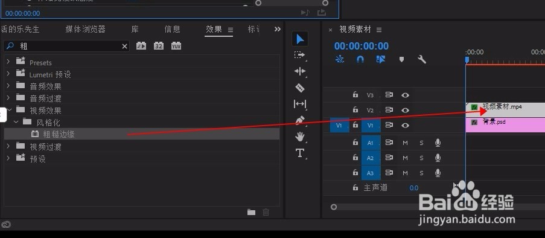The width and height of the screenshot is (545, 238).
Task: Solo track A1
Action: [422, 143]
